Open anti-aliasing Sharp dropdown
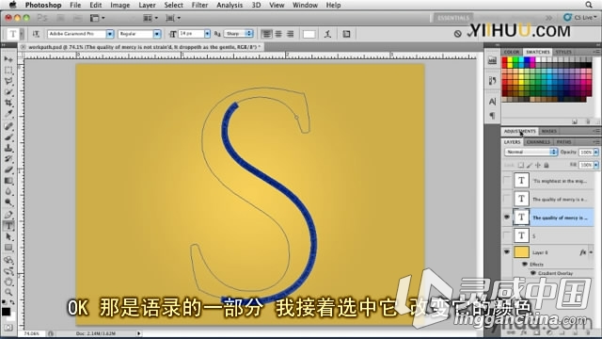This screenshot has width=602, height=339. (x=239, y=34)
